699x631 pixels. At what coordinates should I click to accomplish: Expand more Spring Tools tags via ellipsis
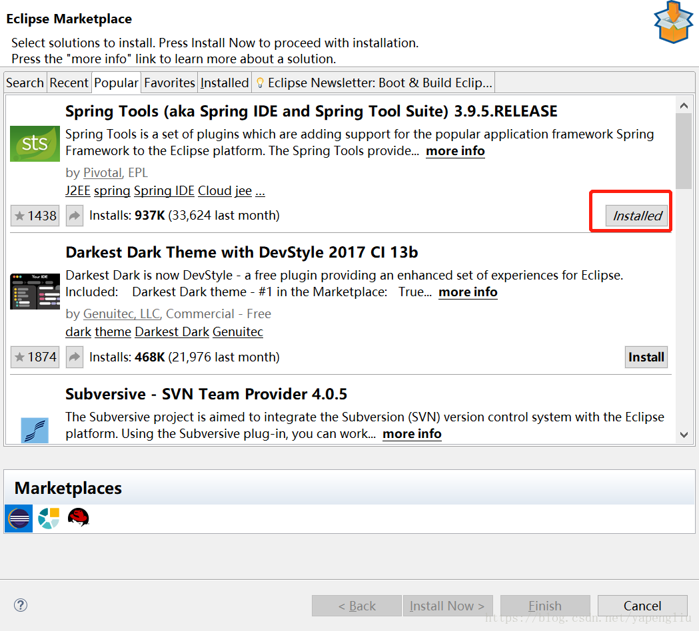click(x=261, y=192)
